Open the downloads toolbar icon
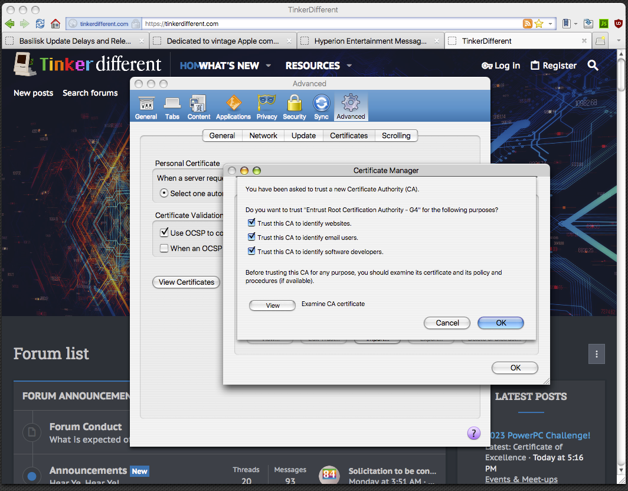628x491 pixels. click(588, 24)
